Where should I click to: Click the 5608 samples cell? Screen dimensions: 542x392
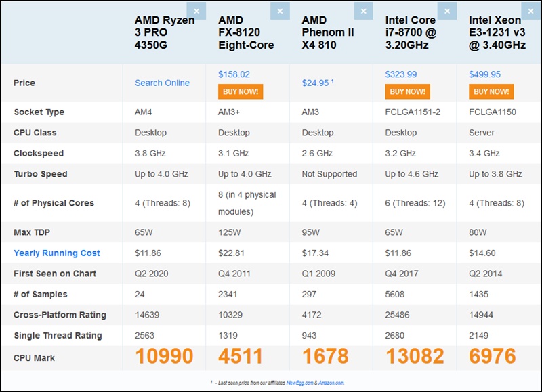coord(395,295)
